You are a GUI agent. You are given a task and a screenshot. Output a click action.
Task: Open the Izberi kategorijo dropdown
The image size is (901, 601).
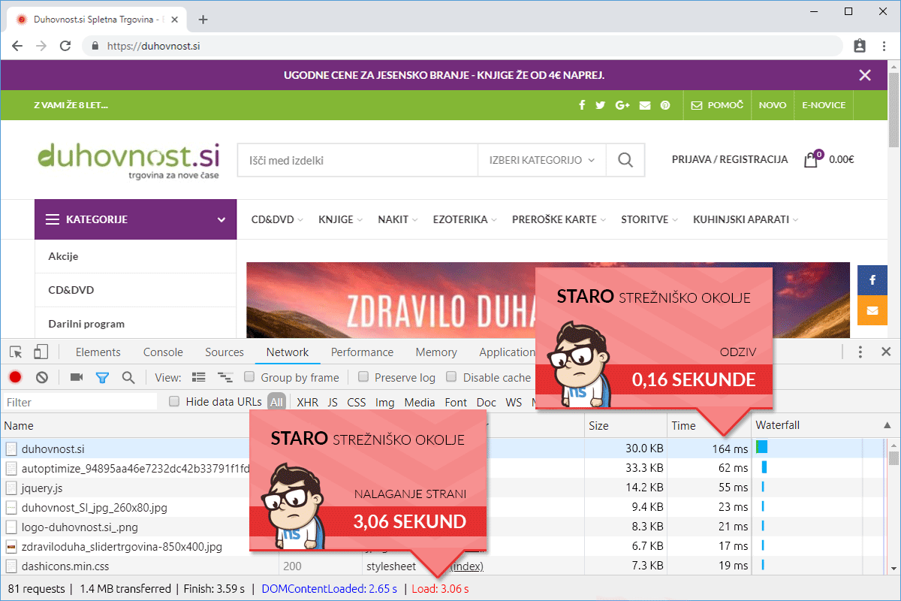tap(541, 160)
